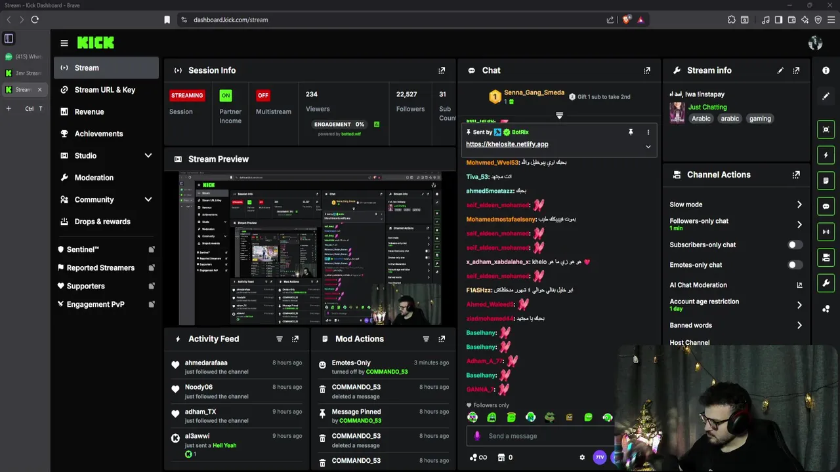
Task: Expand the pinned message chevron
Action: coord(648,147)
